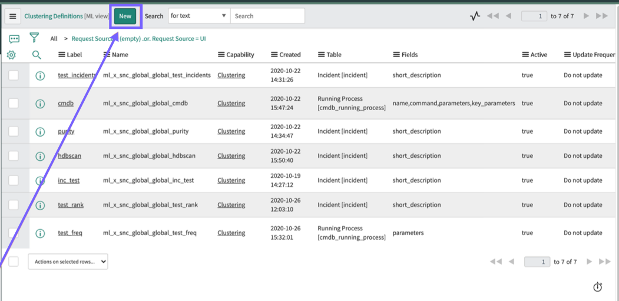
Task: Open the filter funnel icon
Action: [35, 38]
